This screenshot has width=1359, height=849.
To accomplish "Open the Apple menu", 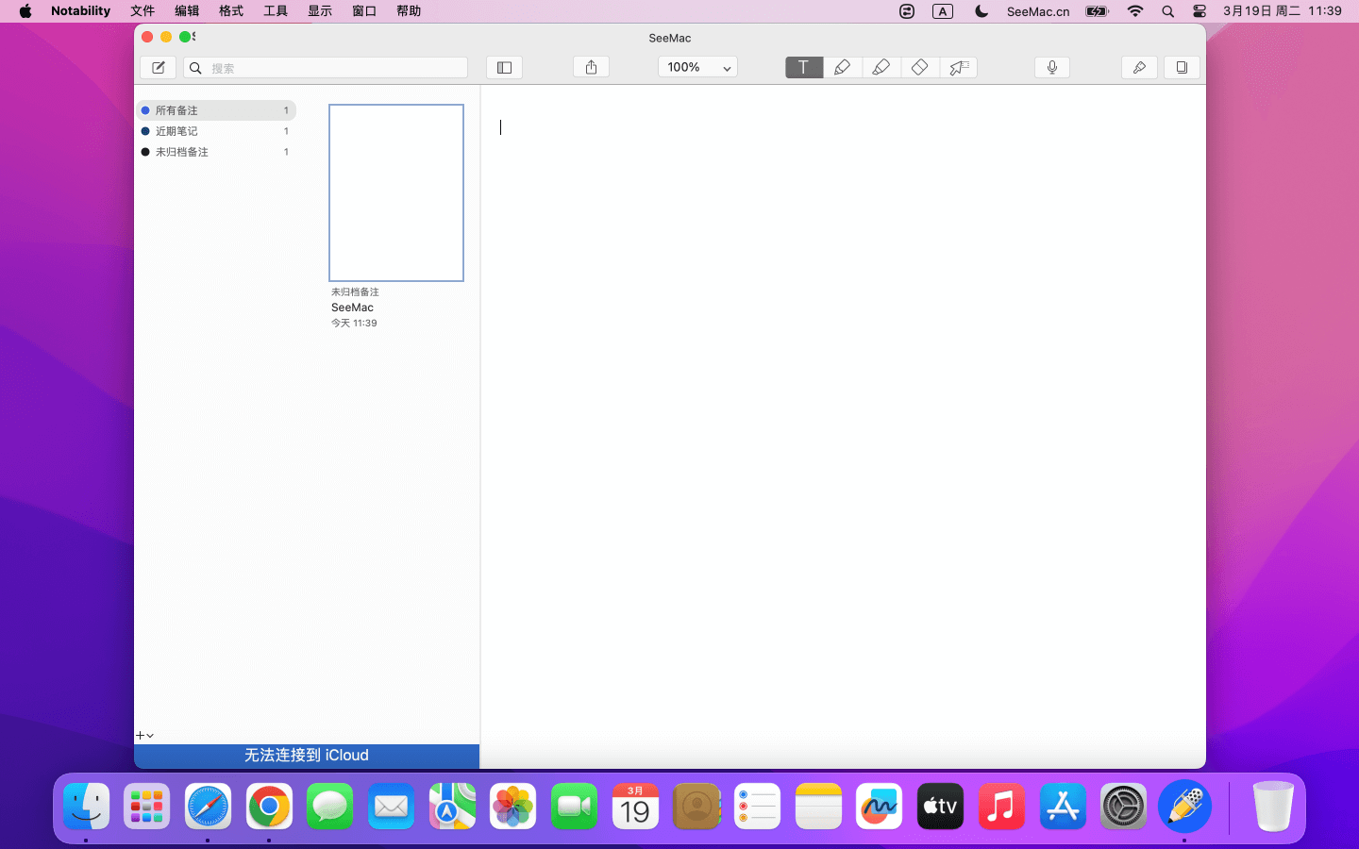I will 25,11.
